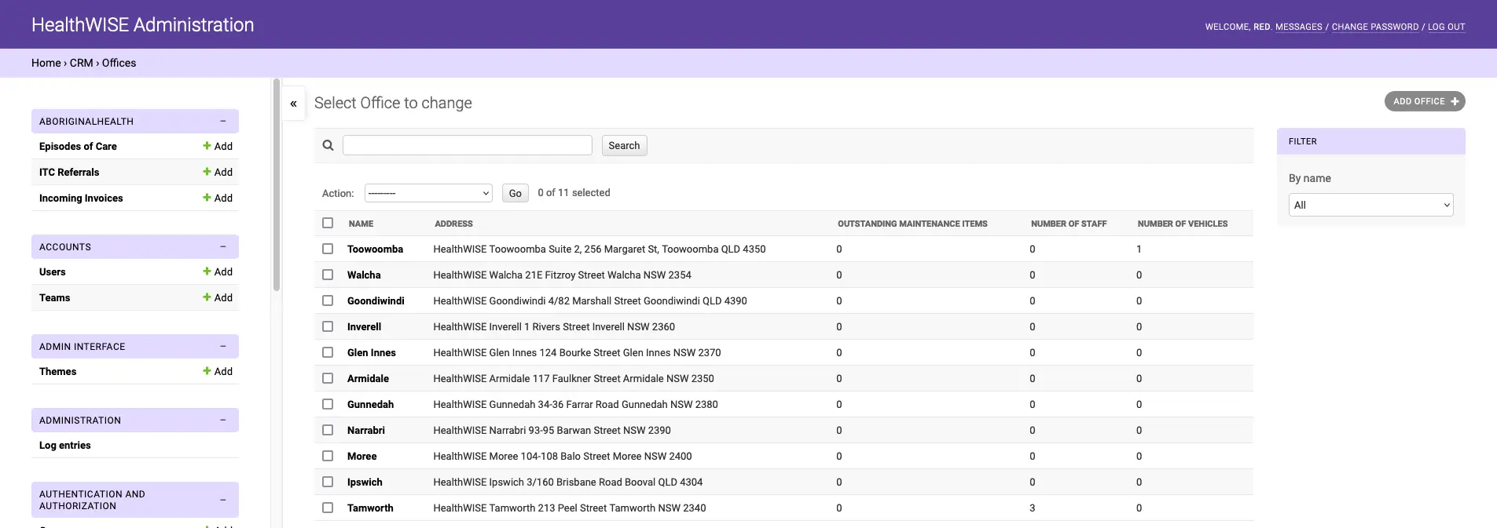Open the Inverell office record
Screen dimensions: 1497x528
(x=364, y=326)
